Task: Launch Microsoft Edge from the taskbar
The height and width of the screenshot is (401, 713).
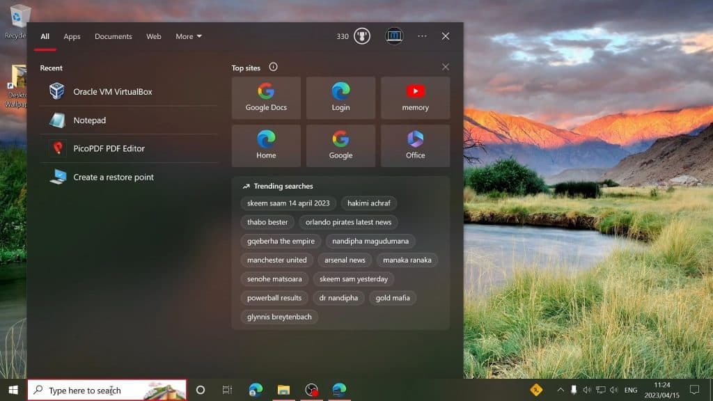Action: [x=256, y=390]
